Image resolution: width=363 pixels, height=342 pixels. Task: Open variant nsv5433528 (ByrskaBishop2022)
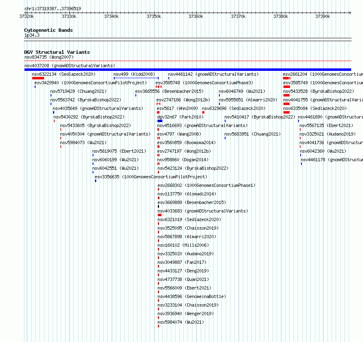[x=319, y=91]
